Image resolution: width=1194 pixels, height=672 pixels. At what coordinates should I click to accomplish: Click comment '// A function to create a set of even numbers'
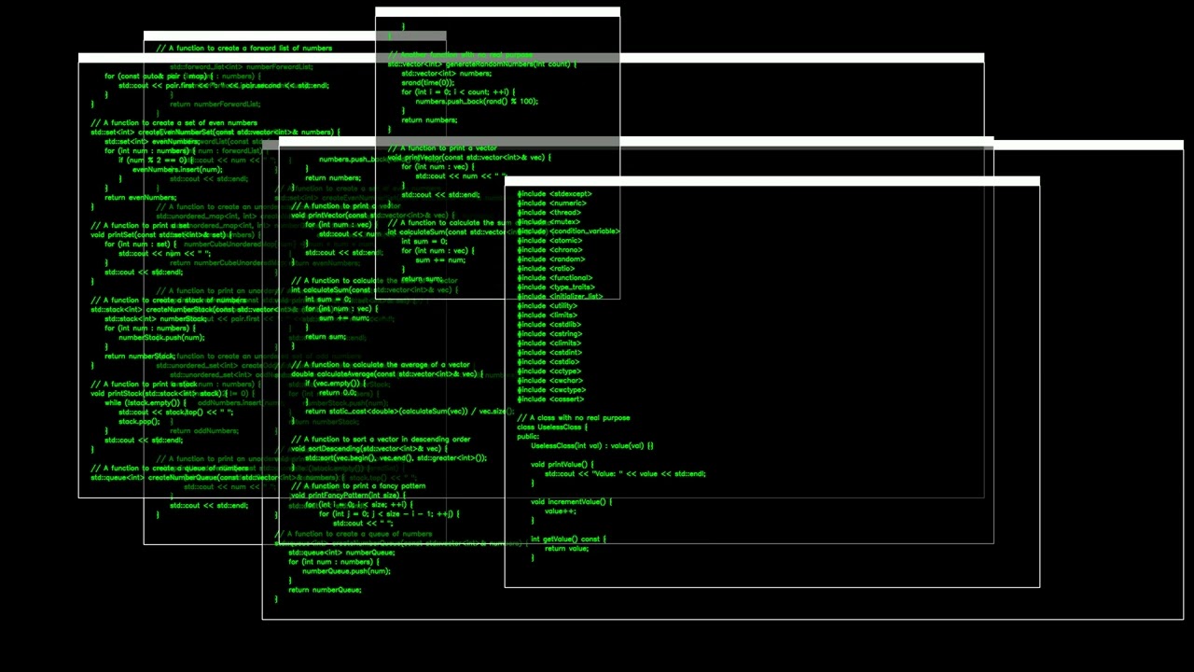pyautogui.click(x=174, y=123)
